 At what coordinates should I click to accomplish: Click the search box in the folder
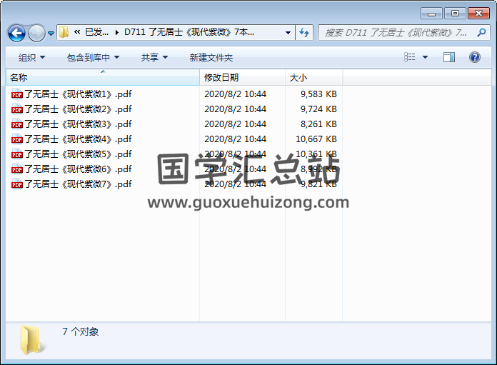[x=396, y=32]
